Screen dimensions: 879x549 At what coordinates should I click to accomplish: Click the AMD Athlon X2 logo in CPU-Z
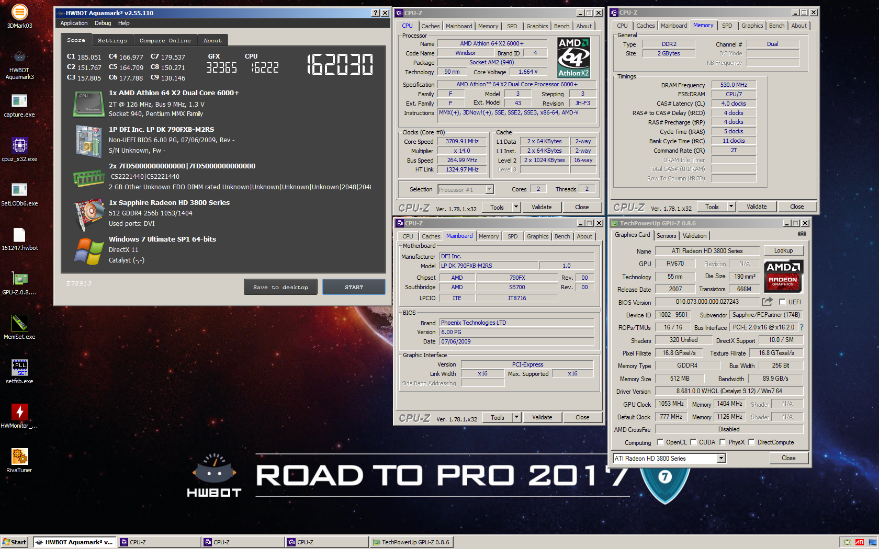[573, 58]
